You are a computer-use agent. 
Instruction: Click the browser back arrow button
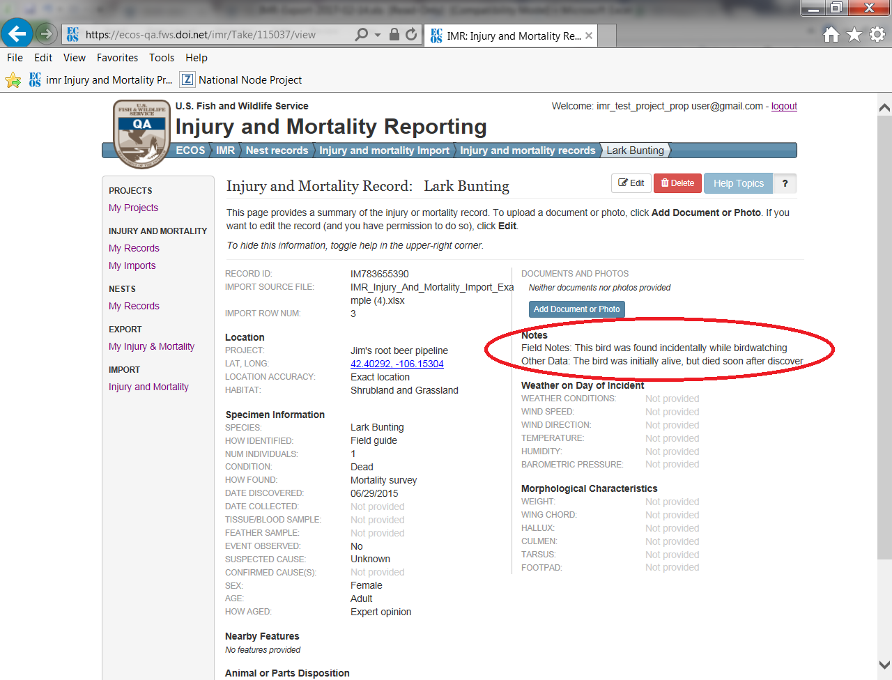(x=17, y=33)
